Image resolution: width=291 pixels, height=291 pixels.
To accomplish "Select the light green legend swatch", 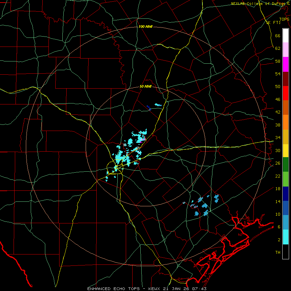I will click(x=286, y=179).
